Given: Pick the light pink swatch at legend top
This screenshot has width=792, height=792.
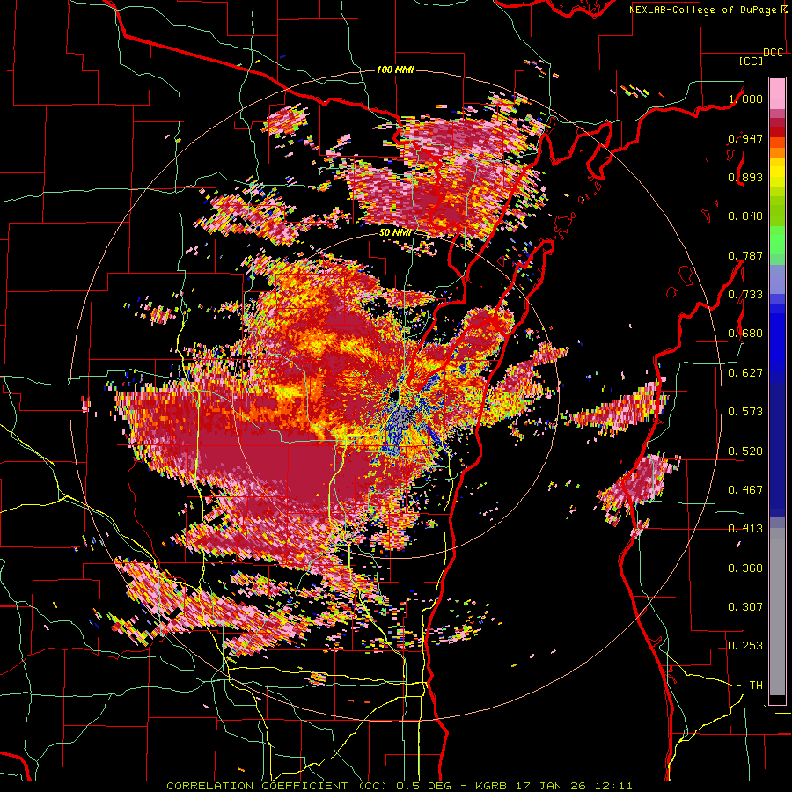Looking at the screenshot, I should coord(777,93).
